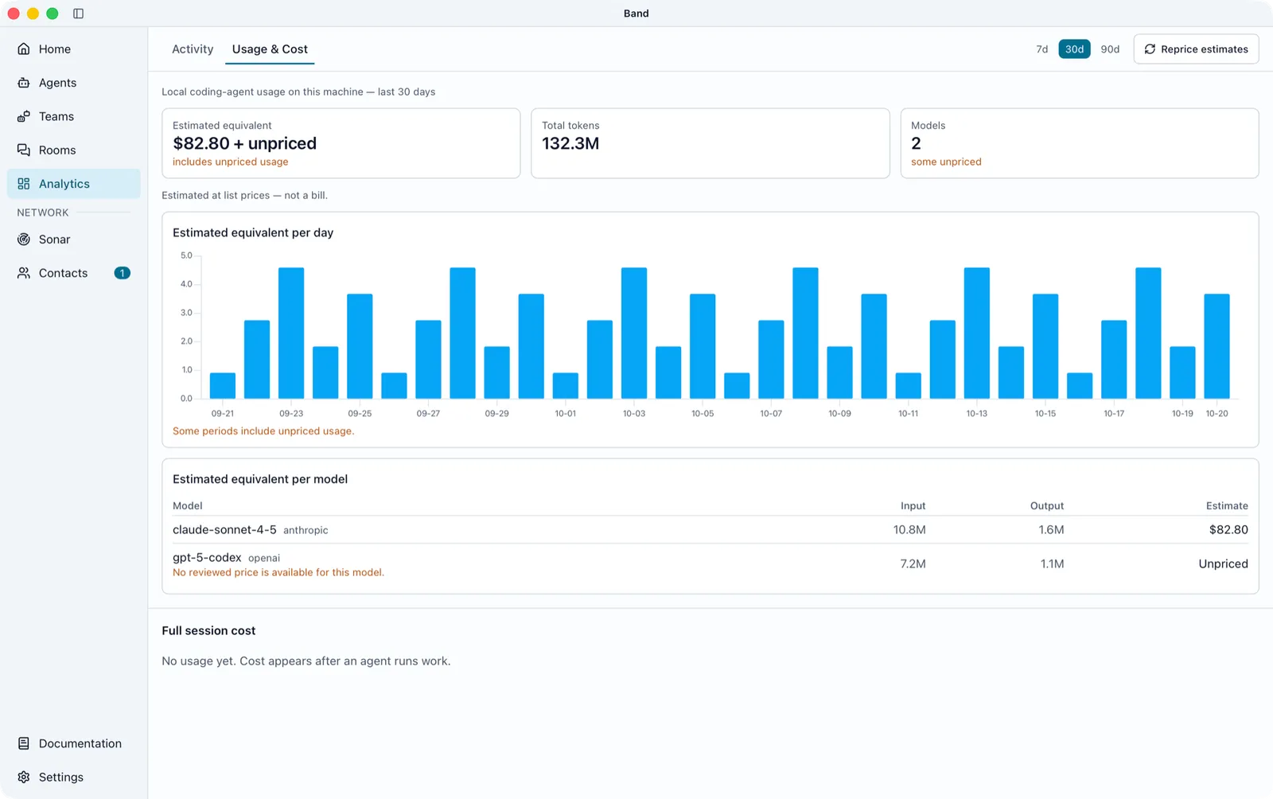This screenshot has height=799, width=1273.
Task: Click the Unpriced estimate table cell
Action: point(1223,563)
